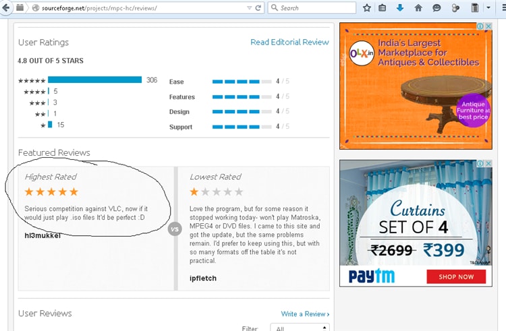Open ad info icon on Paytm ad
506x331 pixels.
tap(480, 163)
